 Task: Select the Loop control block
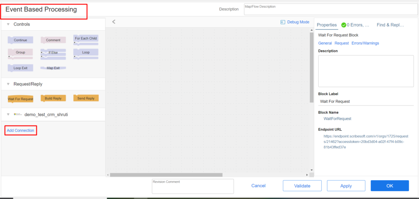pyautogui.click(x=86, y=54)
